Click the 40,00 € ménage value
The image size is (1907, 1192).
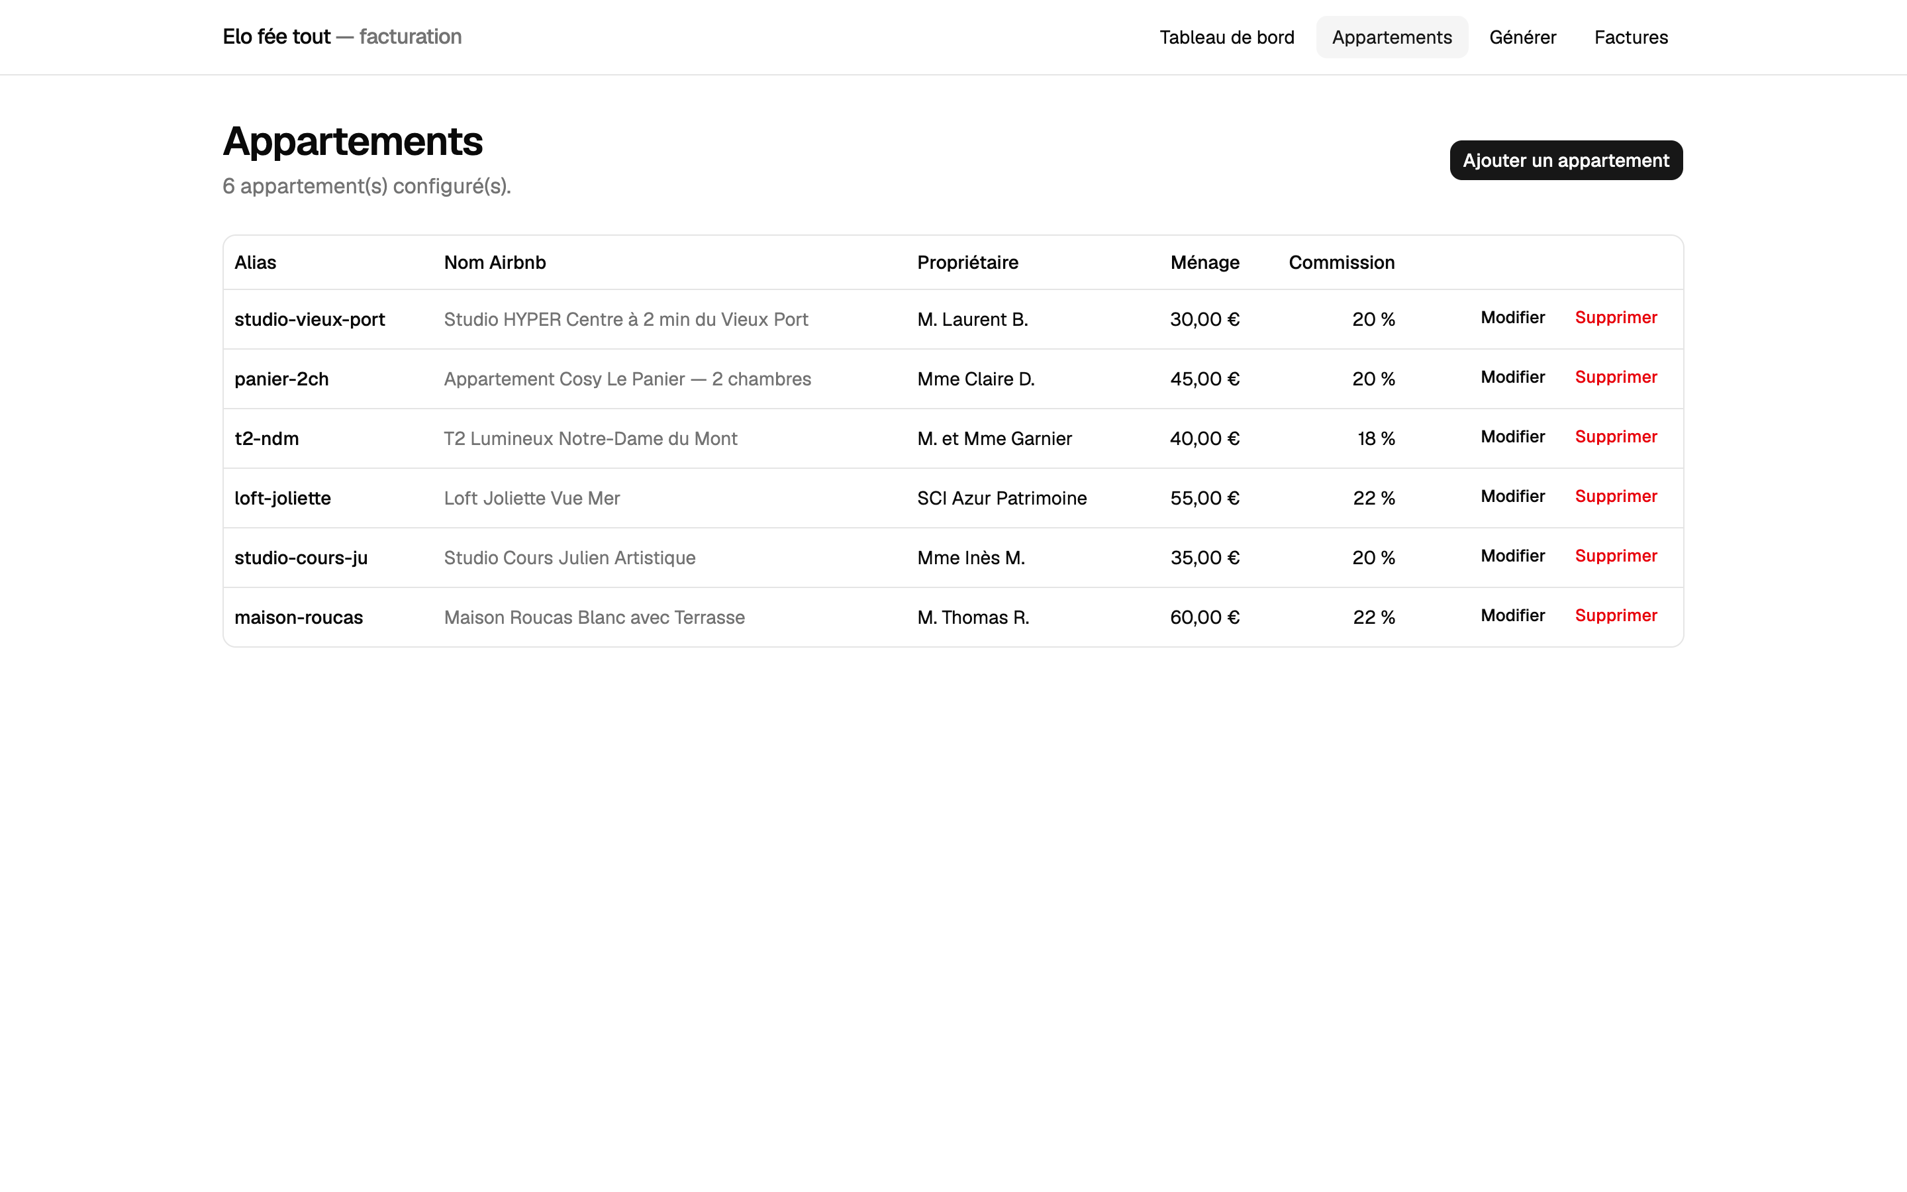click(x=1205, y=439)
